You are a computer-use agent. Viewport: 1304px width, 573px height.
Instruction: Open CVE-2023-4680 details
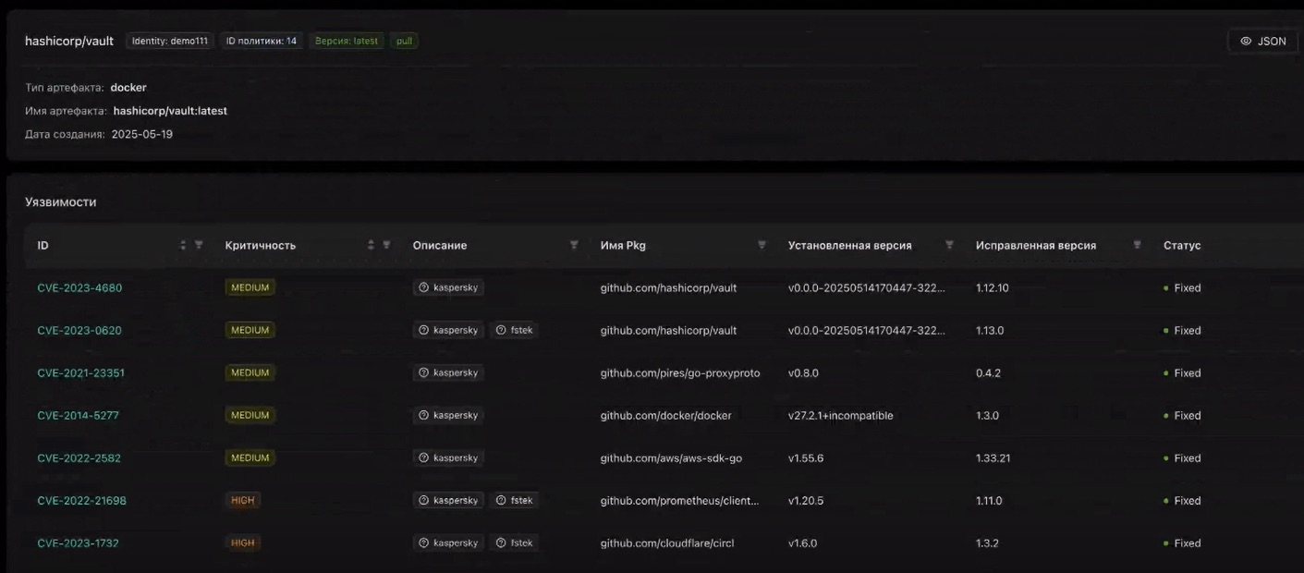pos(79,287)
